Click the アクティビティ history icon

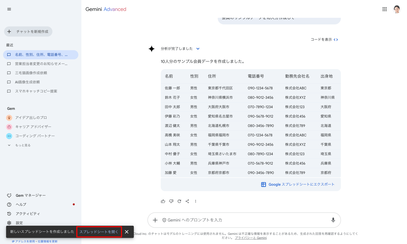click(x=9, y=214)
